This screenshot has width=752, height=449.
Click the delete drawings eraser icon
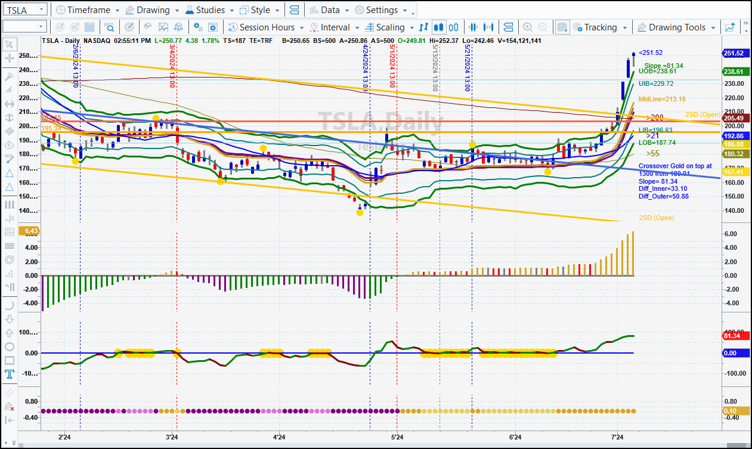tap(10, 406)
